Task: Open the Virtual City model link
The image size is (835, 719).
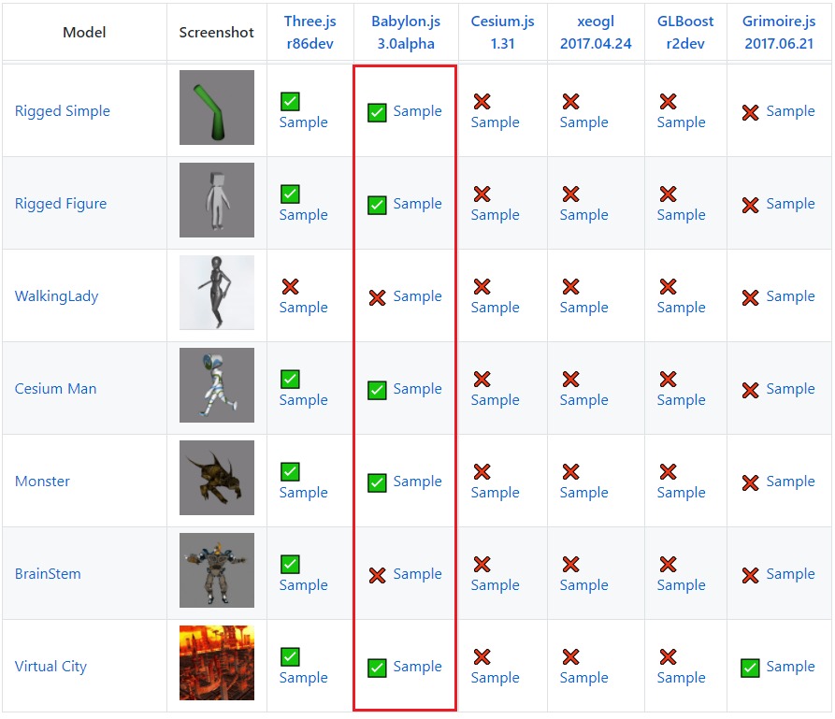Action: click(51, 667)
